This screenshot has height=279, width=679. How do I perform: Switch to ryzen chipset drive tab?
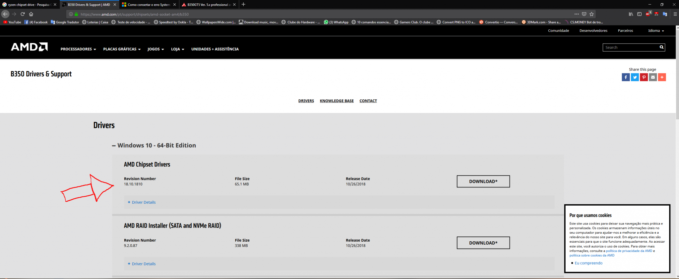tap(28, 5)
